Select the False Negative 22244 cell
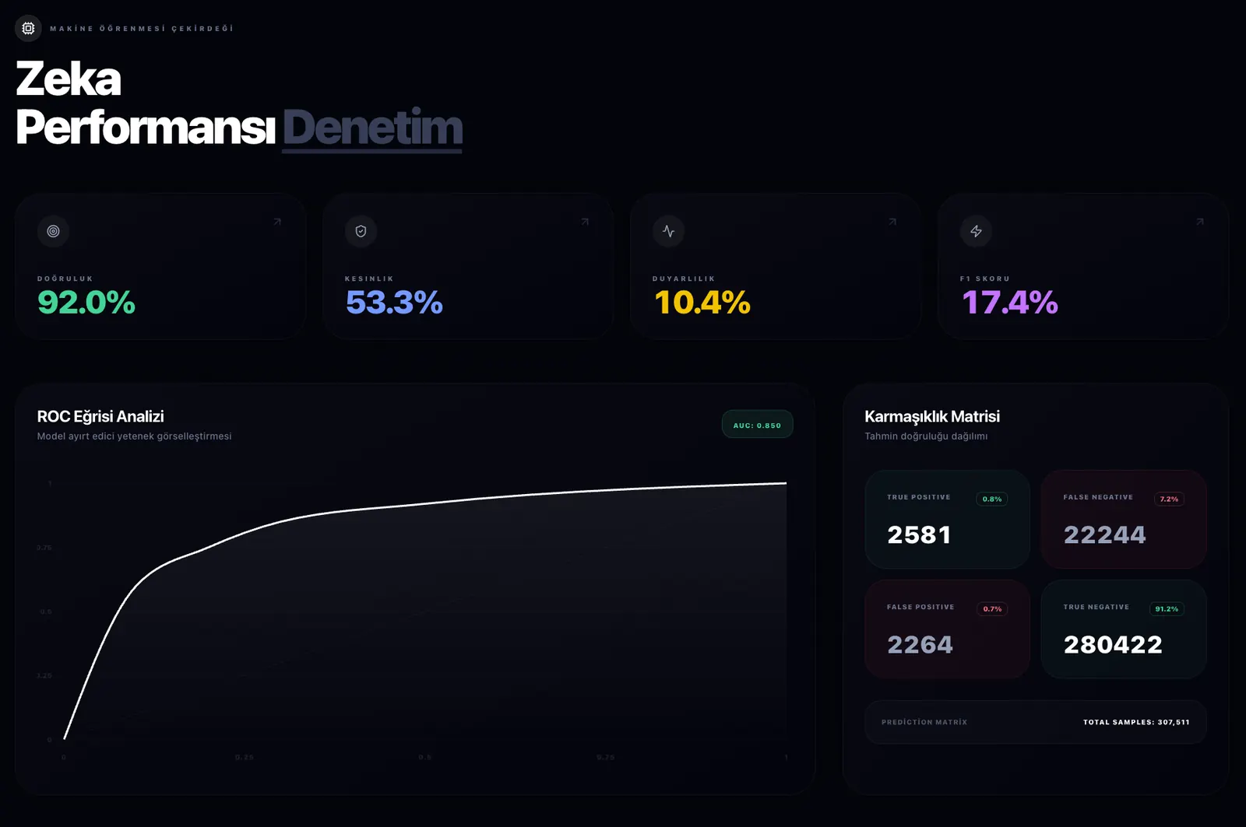 pos(1123,520)
